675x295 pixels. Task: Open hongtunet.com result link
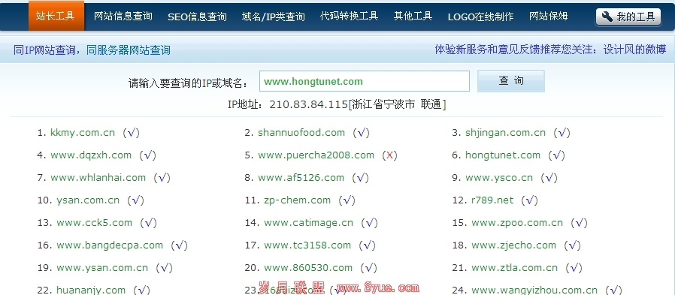(x=503, y=155)
